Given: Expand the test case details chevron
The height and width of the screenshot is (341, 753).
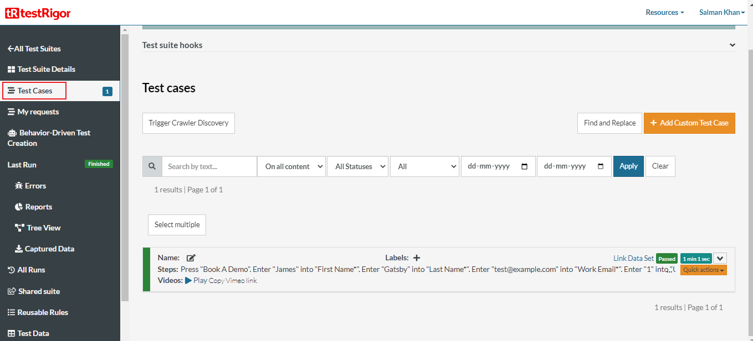Looking at the screenshot, I should 720,258.
